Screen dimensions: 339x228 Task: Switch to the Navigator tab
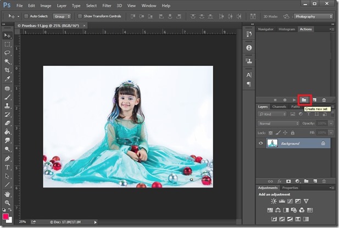266,29
